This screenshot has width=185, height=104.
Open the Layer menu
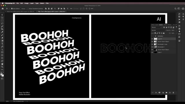coord(32,3)
